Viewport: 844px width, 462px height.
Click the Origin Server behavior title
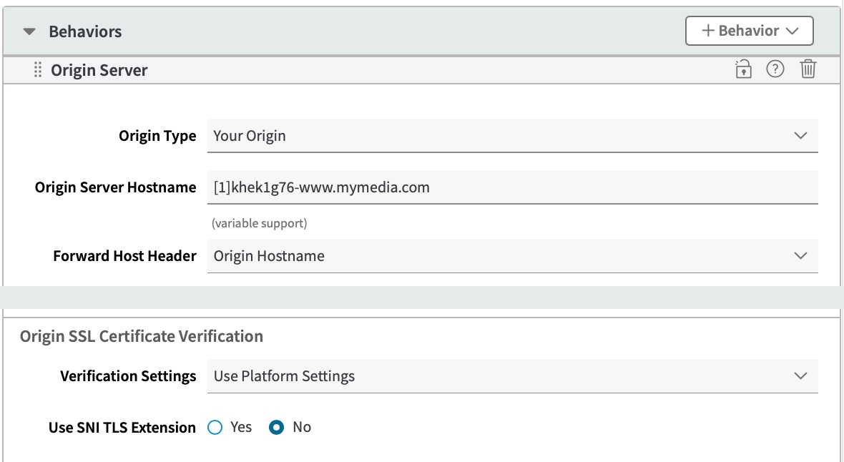tap(99, 70)
